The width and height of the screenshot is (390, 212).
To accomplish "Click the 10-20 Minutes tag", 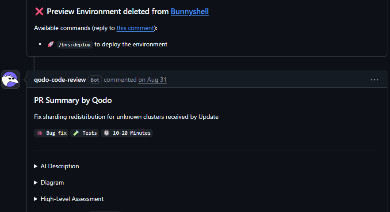I will 126,133.
